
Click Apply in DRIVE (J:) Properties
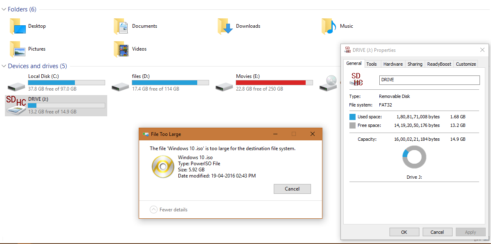pos(471,232)
